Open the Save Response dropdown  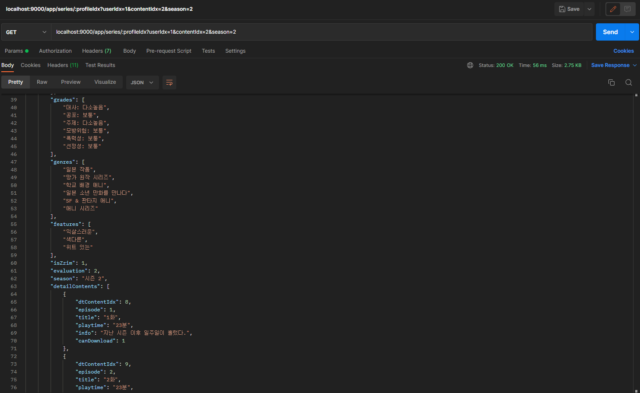614,65
